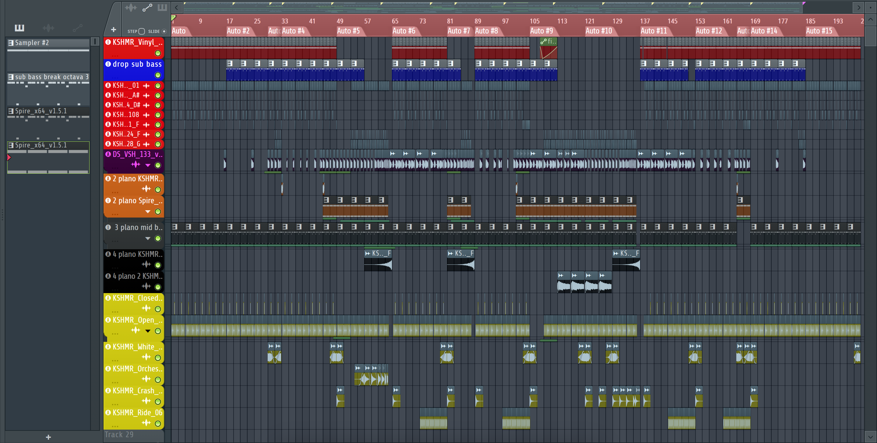Click waveform icon on 4 plano KSHMR track
877x443 pixels.
[146, 264]
